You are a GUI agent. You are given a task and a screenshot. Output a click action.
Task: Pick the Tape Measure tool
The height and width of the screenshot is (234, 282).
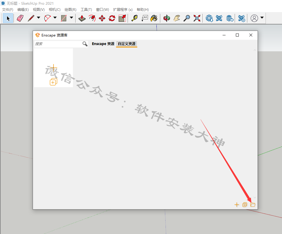(x=134, y=18)
